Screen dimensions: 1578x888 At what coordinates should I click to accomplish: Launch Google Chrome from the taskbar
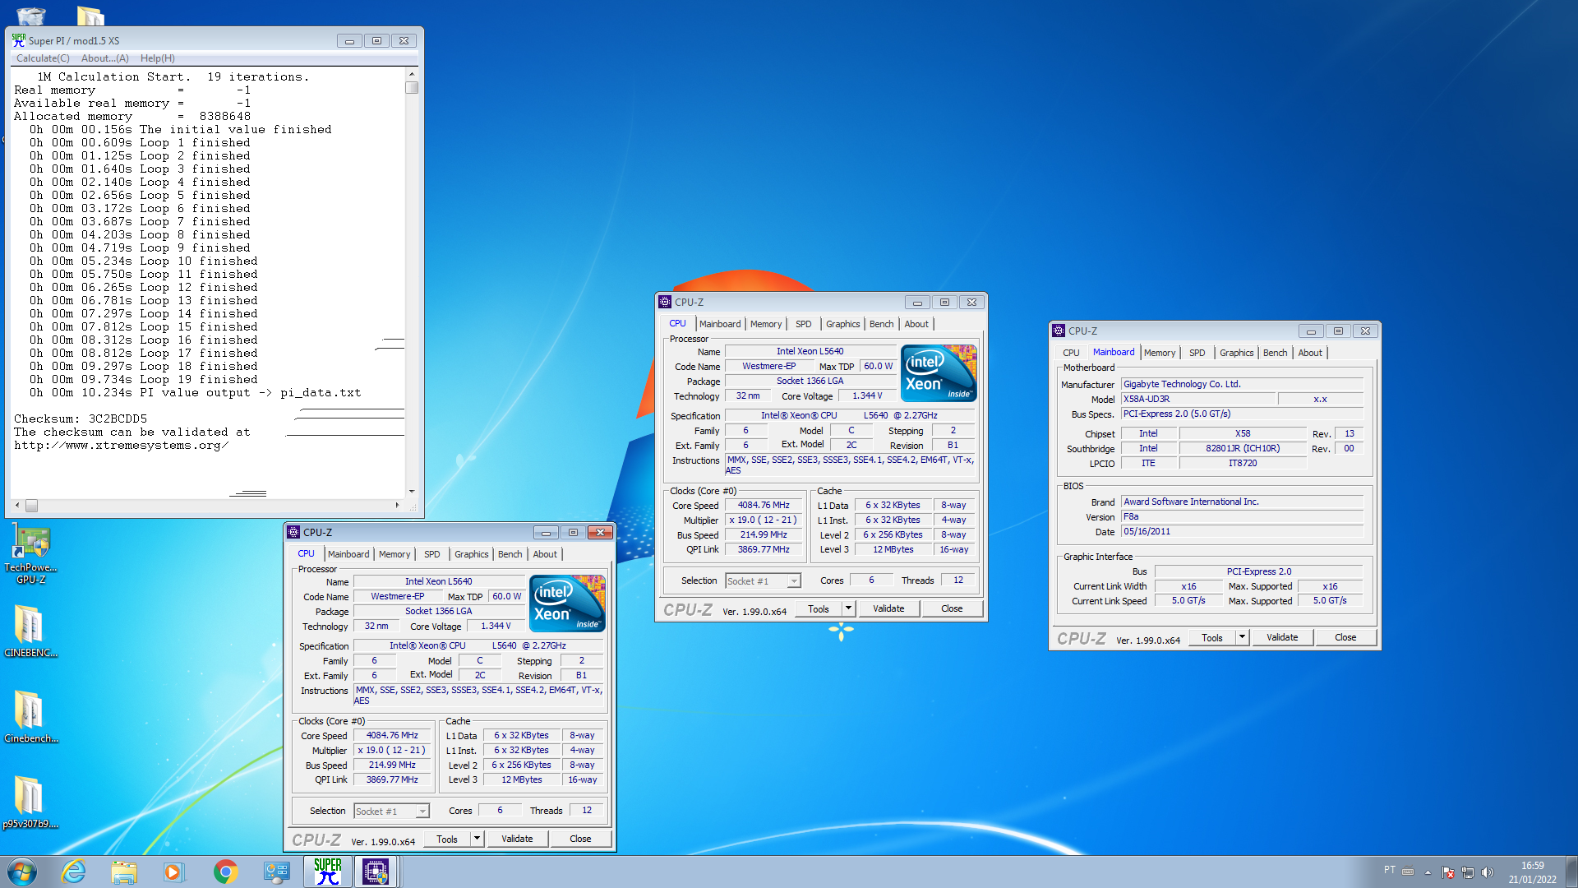(x=225, y=872)
